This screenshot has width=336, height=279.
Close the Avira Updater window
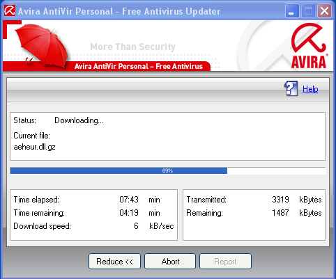pos(324,11)
